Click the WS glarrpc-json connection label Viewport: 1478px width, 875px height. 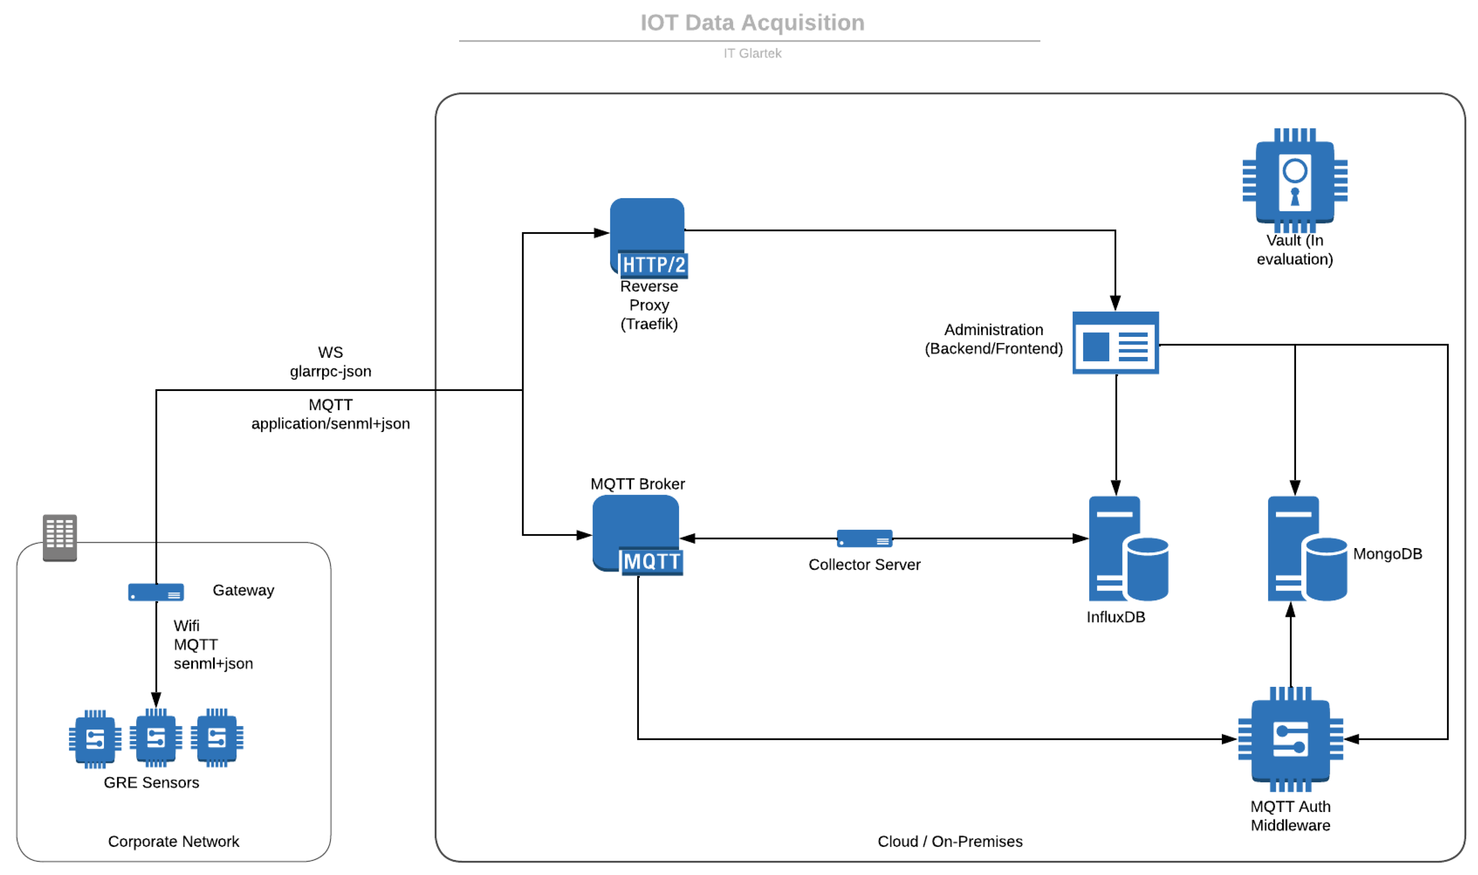(x=330, y=361)
